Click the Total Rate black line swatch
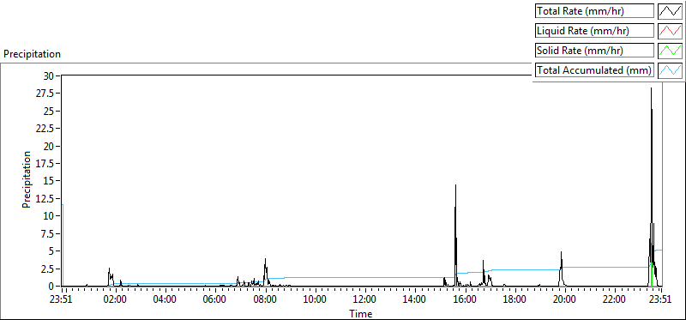The image size is (686, 320). pyautogui.click(x=671, y=11)
